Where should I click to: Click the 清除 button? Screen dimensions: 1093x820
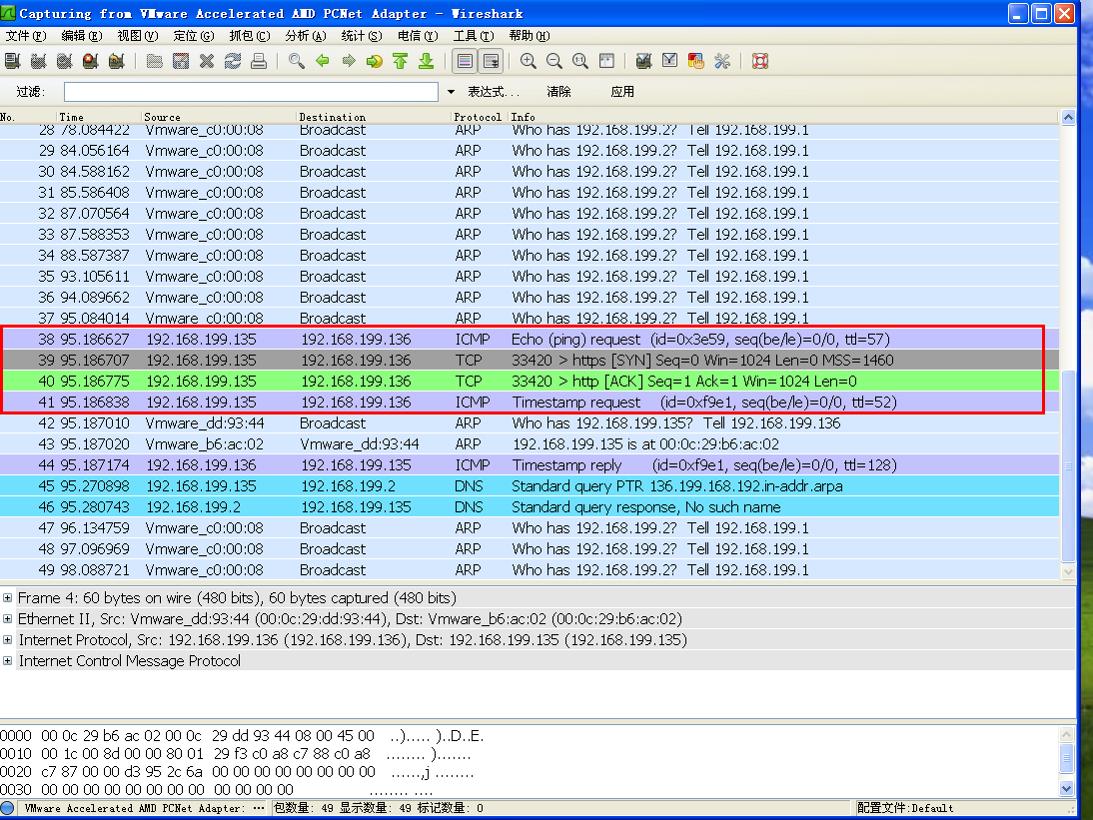(559, 92)
